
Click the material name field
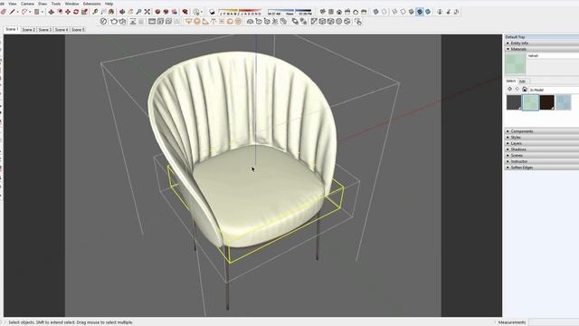(553, 56)
